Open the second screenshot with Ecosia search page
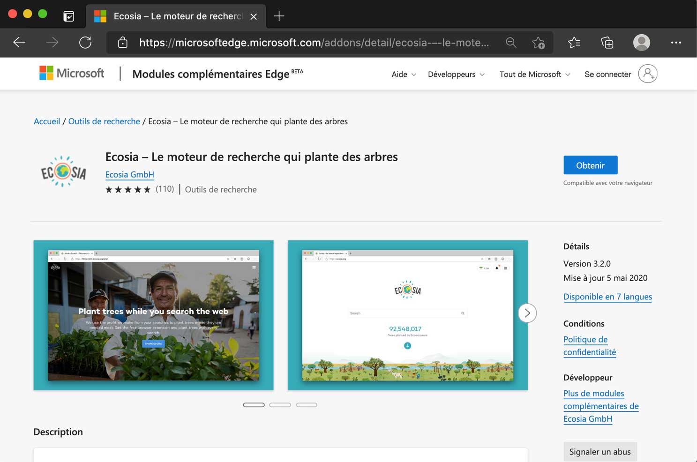The height and width of the screenshot is (462, 697). click(407, 315)
